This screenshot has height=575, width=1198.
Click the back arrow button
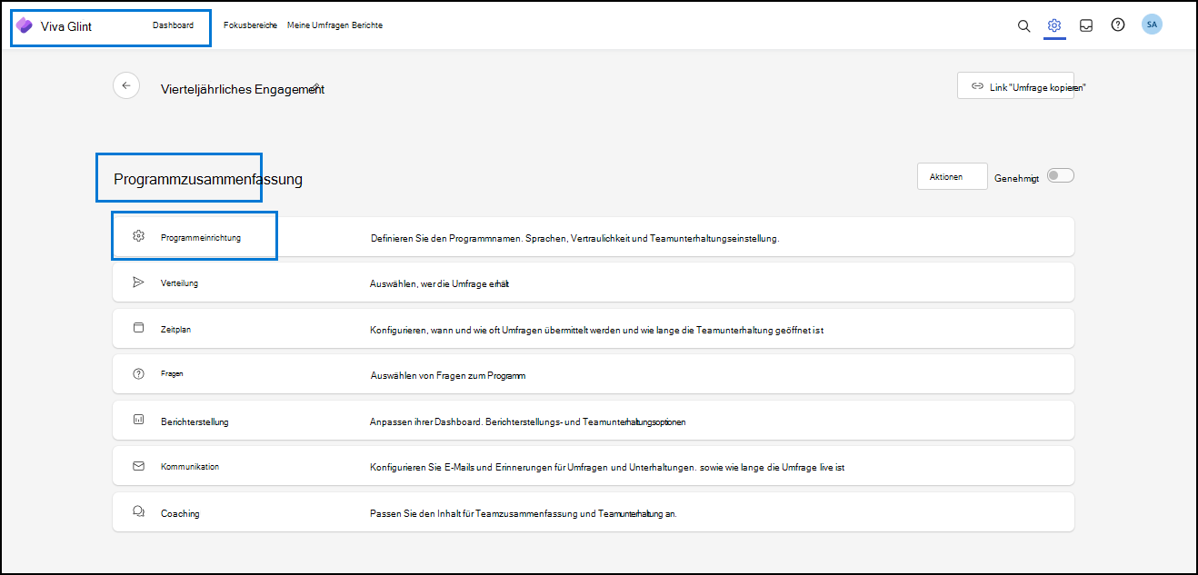pyautogui.click(x=126, y=84)
